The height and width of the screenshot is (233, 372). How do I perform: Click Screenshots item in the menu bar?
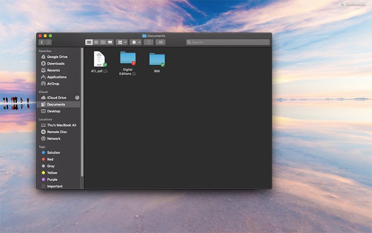tap(354, 4)
